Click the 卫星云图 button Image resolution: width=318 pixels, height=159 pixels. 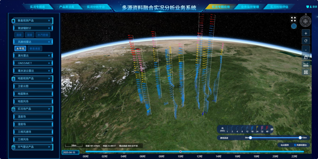[33, 86]
